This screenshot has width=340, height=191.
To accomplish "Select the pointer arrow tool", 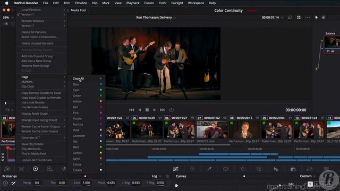I will (x=317, y=18).
